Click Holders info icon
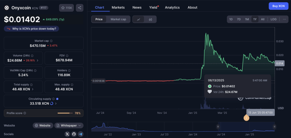 [69, 71]
